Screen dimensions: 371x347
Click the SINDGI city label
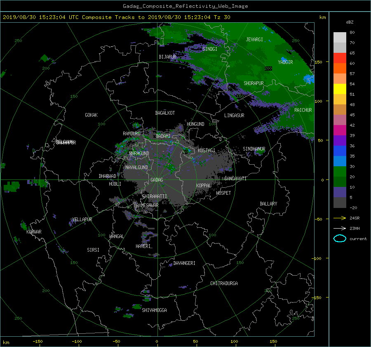click(x=210, y=49)
